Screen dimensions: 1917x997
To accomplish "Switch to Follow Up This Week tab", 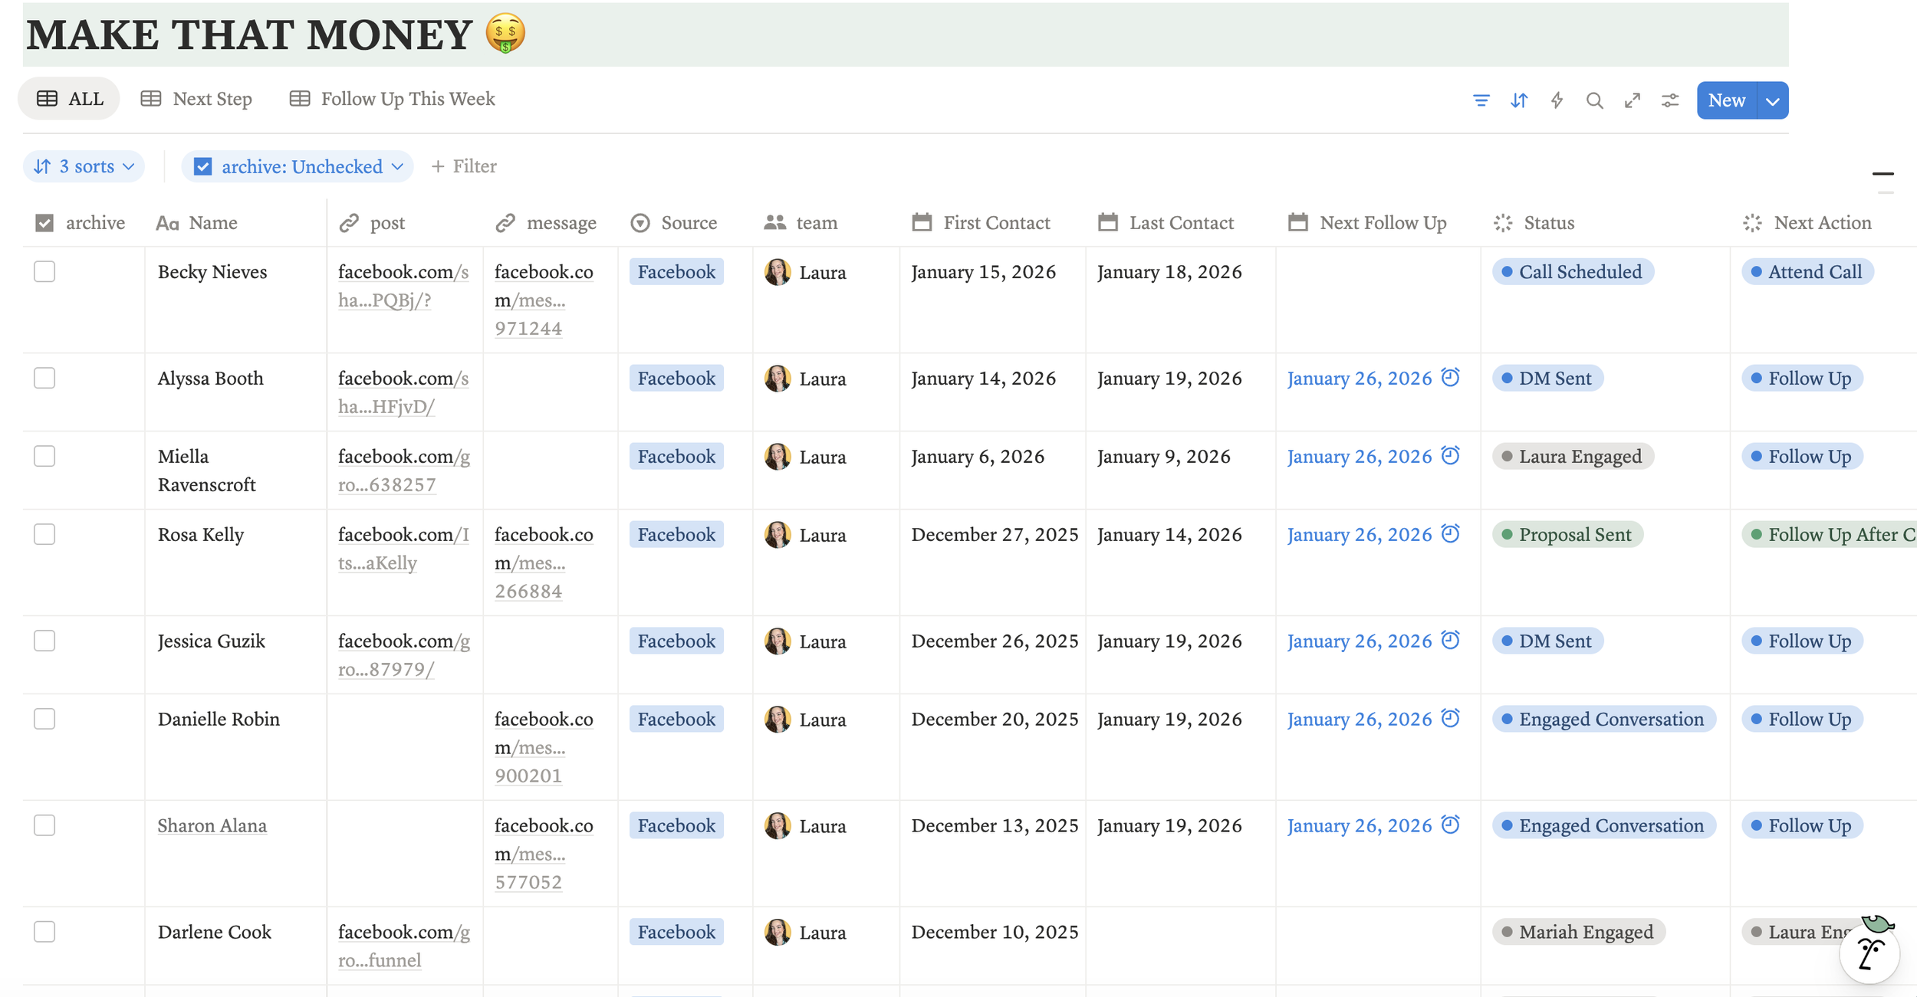I will point(393,99).
